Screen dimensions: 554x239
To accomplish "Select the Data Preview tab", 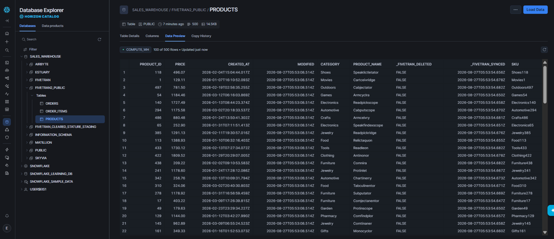I will 175,36.
